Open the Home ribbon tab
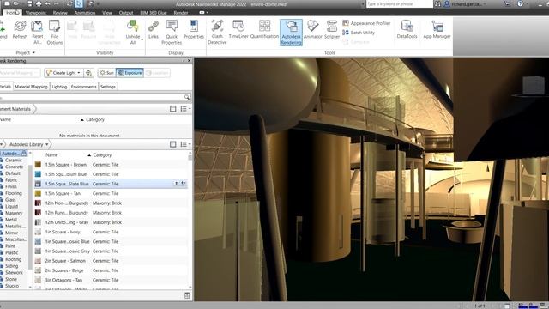This screenshot has width=549, height=309. click(12, 13)
